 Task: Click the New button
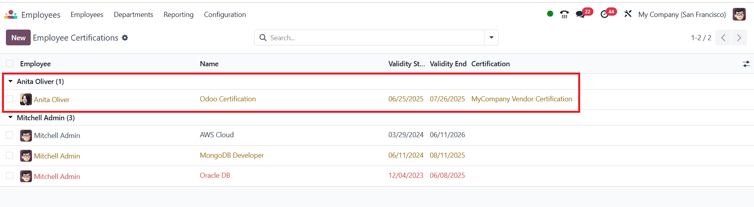point(18,38)
